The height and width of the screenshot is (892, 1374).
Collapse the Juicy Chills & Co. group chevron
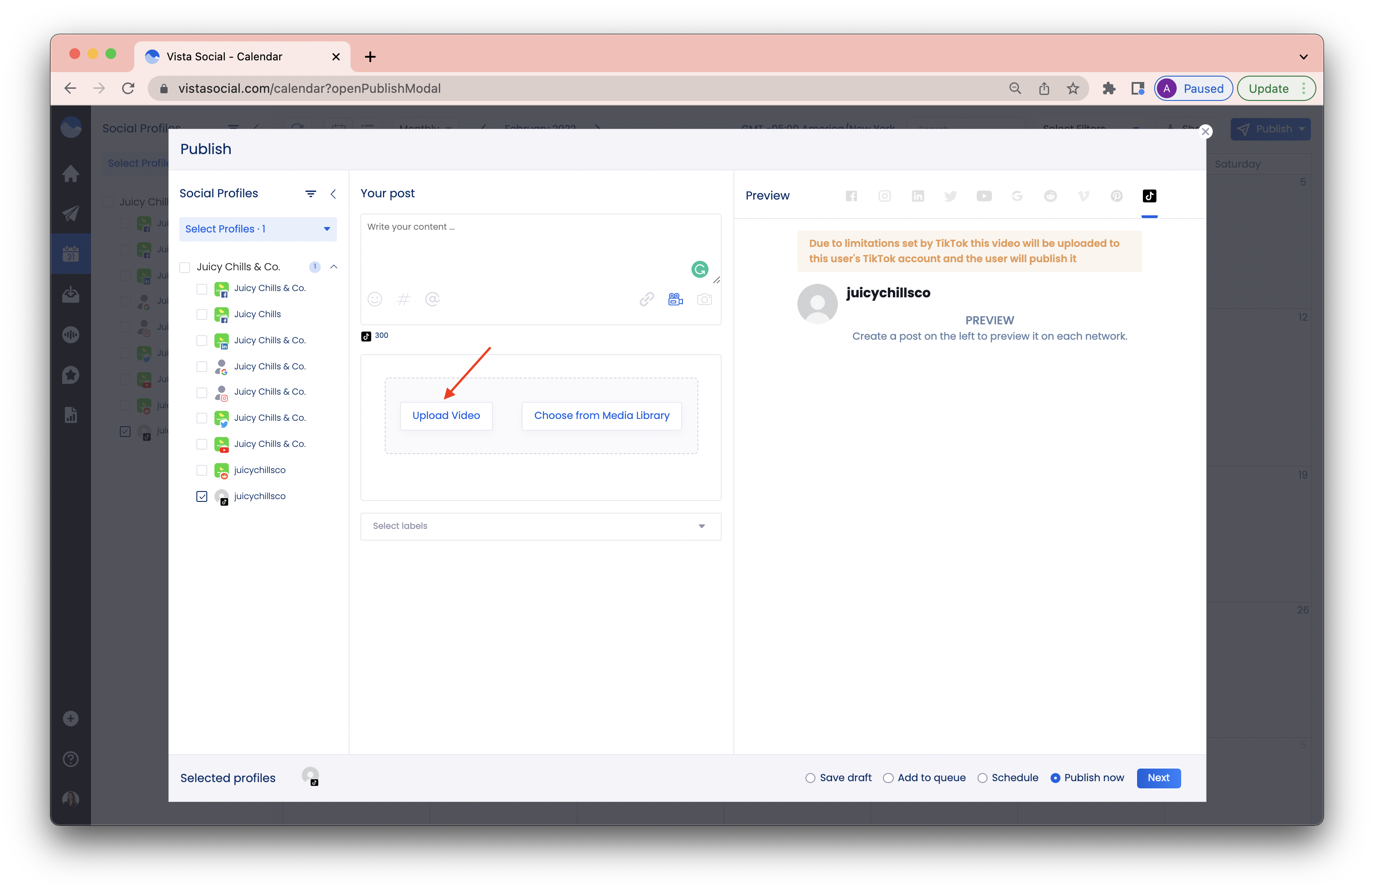[334, 267]
